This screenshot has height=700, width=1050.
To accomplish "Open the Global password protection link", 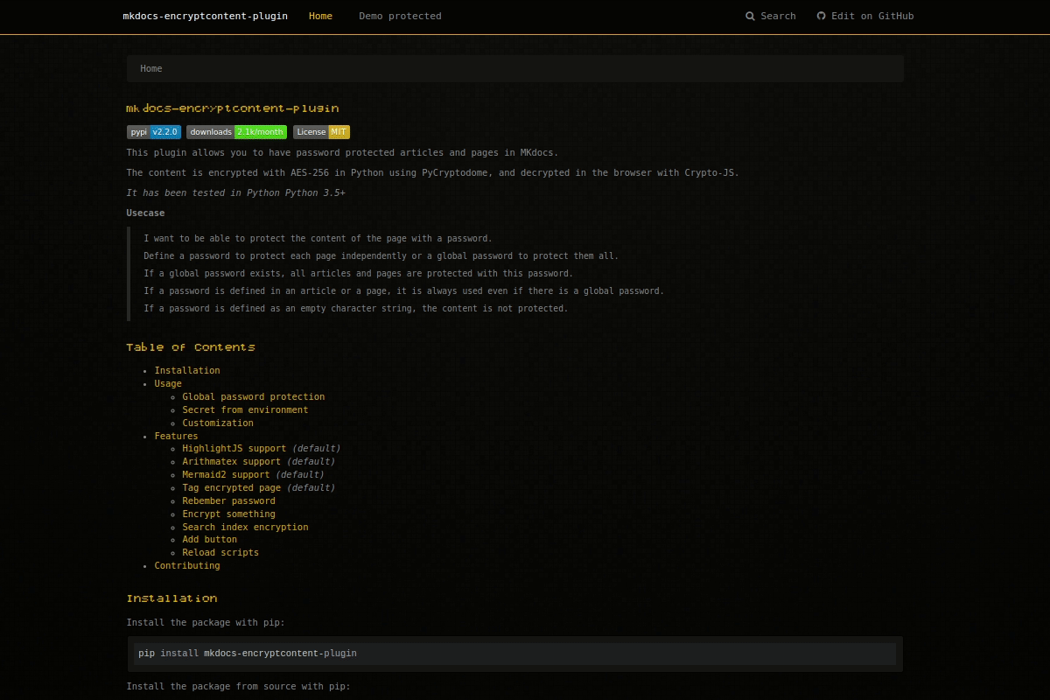I will click(x=253, y=396).
